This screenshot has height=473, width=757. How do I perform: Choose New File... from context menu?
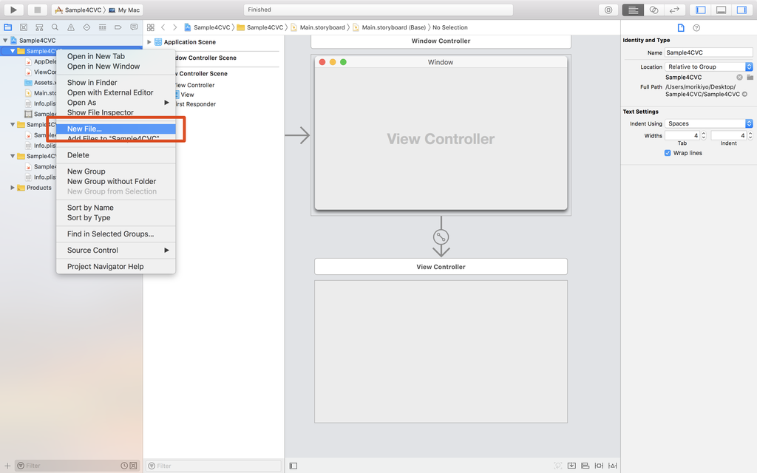[x=116, y=129]
